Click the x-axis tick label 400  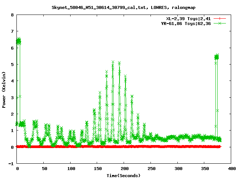pyautogui.click(x=232, y=169)
